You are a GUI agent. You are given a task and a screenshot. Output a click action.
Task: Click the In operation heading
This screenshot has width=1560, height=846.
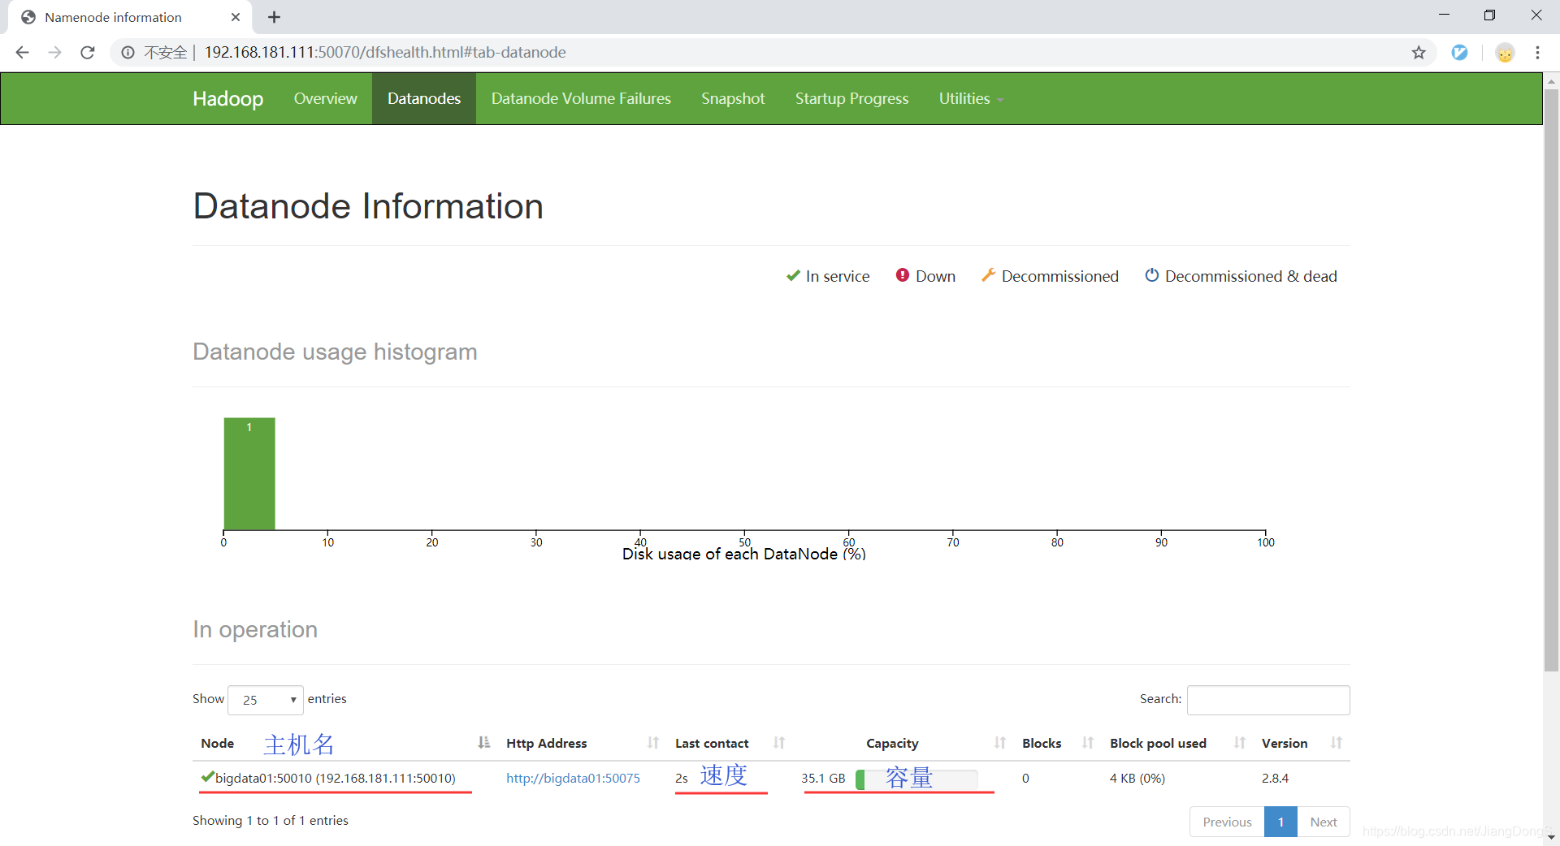(255, 629)
